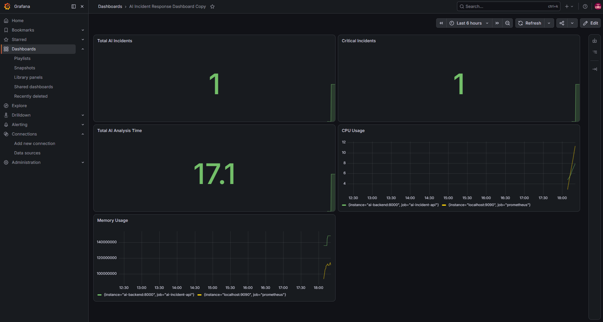Click the Dashboards breadcrumb link
The width and height of the screenshot is (603, 322).
click(110, 6)
